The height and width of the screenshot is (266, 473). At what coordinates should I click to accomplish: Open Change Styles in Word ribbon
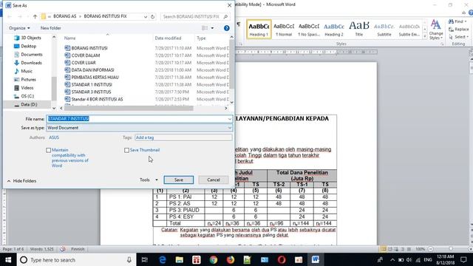point(436,30)
